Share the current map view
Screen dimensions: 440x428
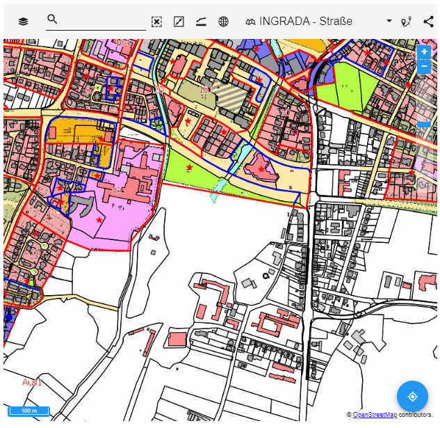point(427,22)
